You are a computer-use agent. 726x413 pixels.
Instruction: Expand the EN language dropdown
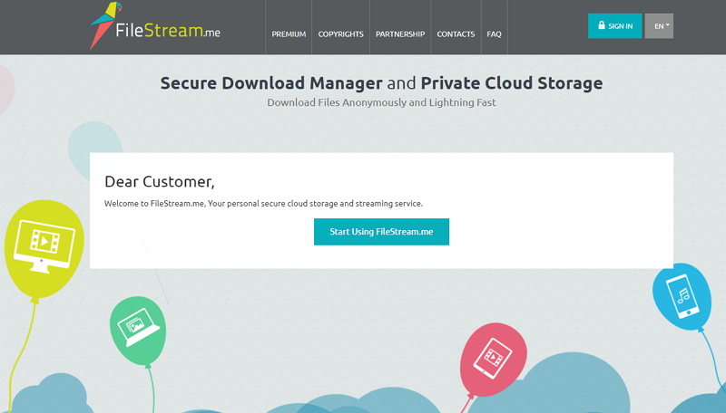[659, 26]
